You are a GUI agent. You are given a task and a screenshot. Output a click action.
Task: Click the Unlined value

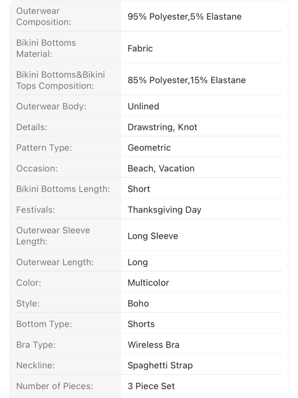[143, 106]
